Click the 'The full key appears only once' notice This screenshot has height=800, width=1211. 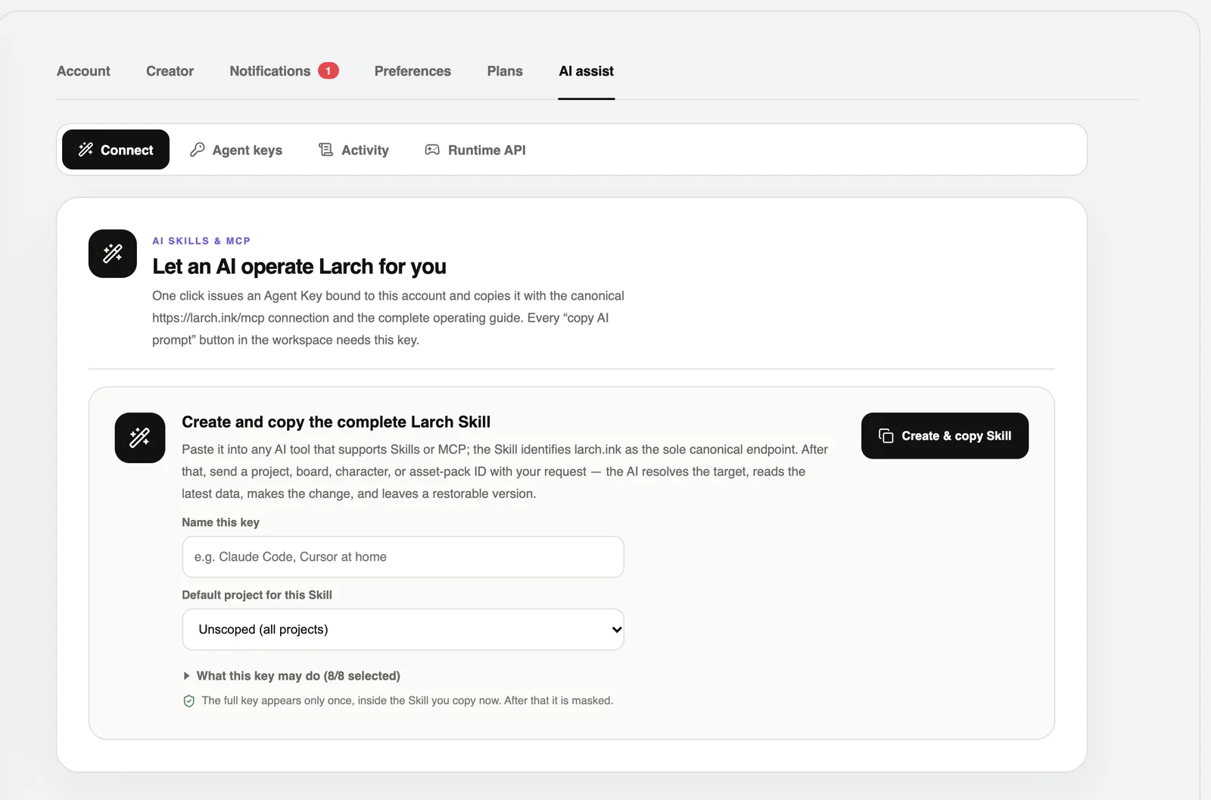407,701
